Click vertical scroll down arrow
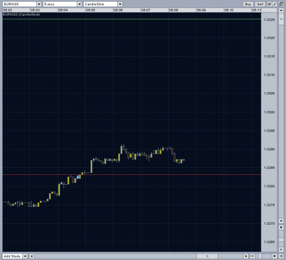 281,221
